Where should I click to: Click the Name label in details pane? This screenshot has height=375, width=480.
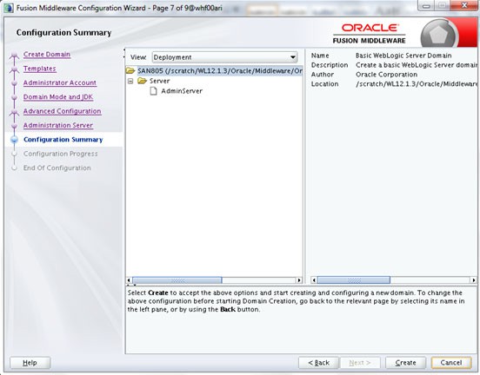coord(320,56)
